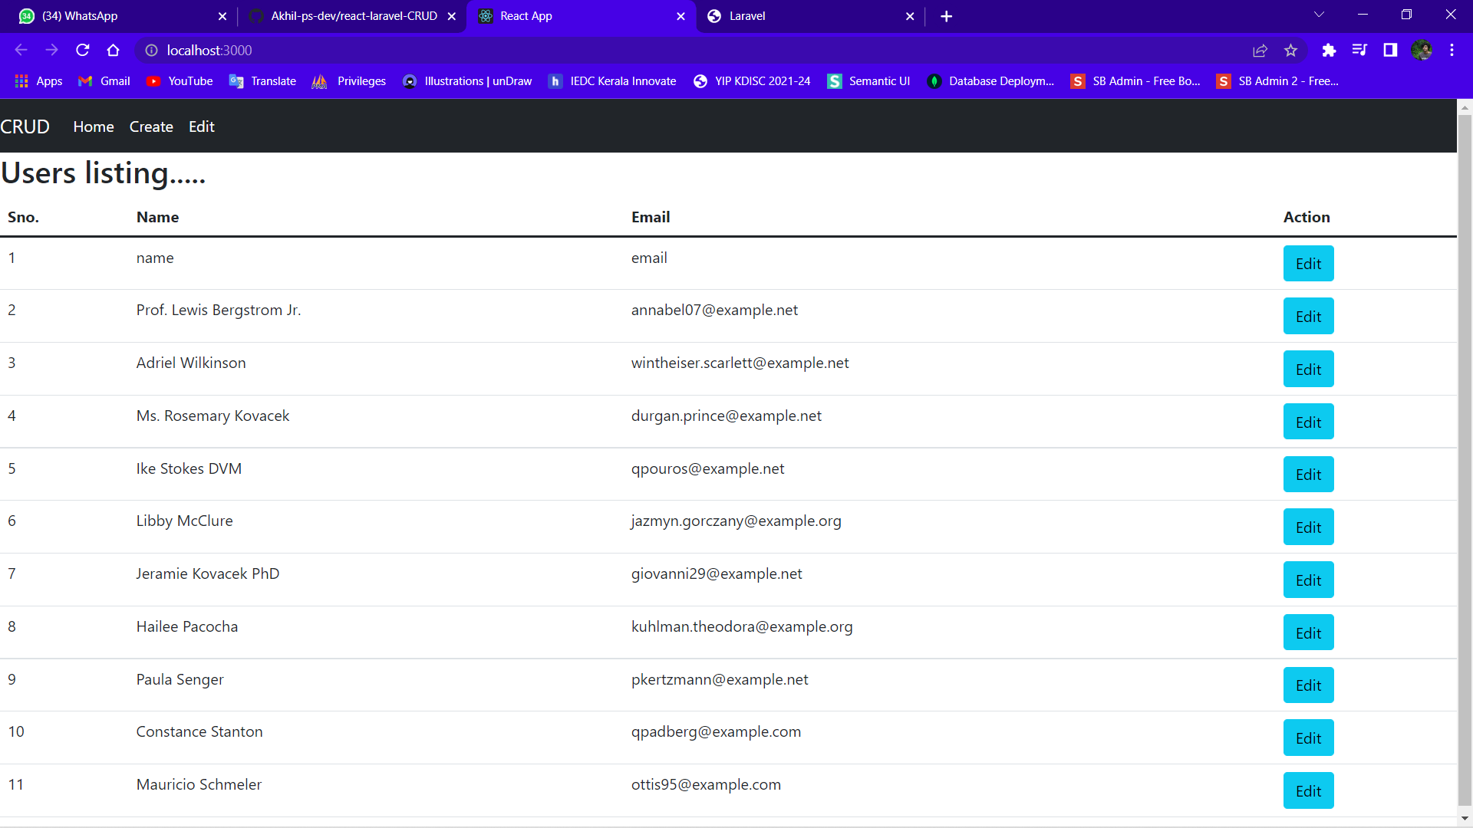
Task: Reload the localhost:3000 page
Action: point(82,50)
